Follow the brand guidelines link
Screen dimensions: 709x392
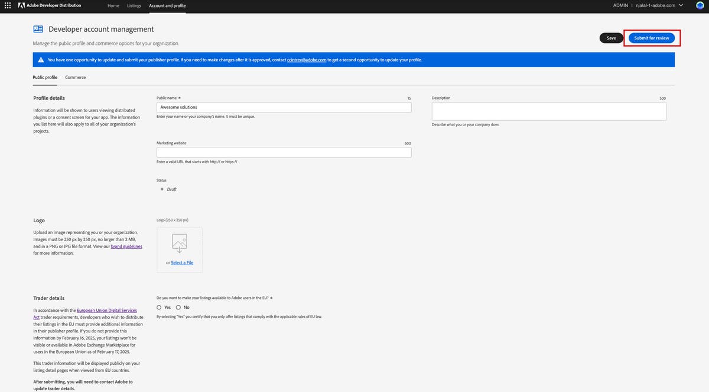[x=126, y=246]
